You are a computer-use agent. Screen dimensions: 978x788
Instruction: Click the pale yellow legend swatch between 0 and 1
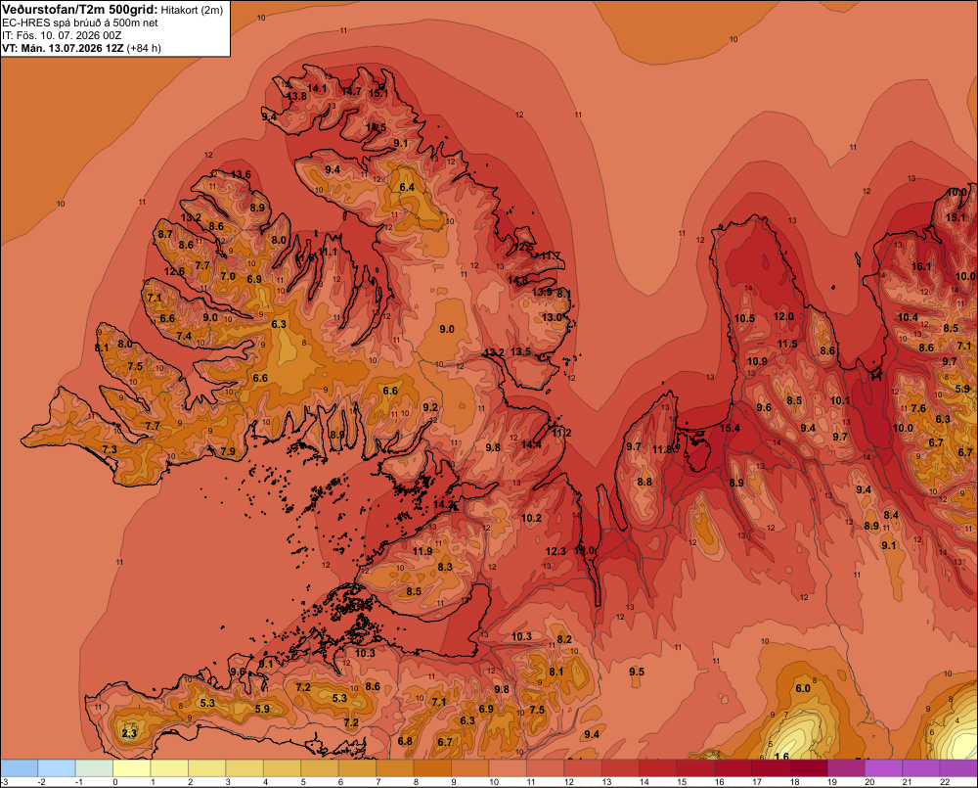132,767
